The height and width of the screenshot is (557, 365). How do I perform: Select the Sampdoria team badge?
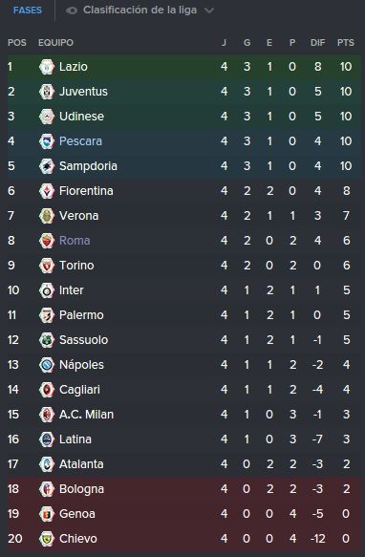47,166
